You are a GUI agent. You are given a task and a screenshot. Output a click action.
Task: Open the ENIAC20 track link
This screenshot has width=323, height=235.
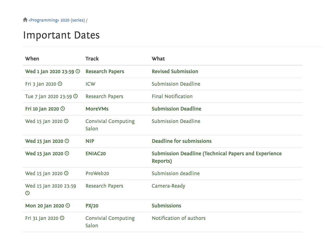96,154
